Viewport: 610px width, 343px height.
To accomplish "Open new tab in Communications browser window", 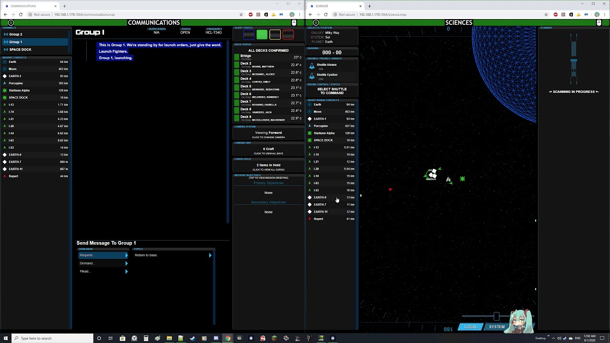I will coord(64,6).
